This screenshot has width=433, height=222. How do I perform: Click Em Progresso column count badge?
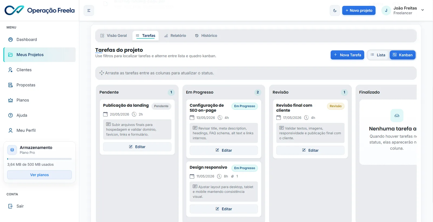(x=258, y=92)
